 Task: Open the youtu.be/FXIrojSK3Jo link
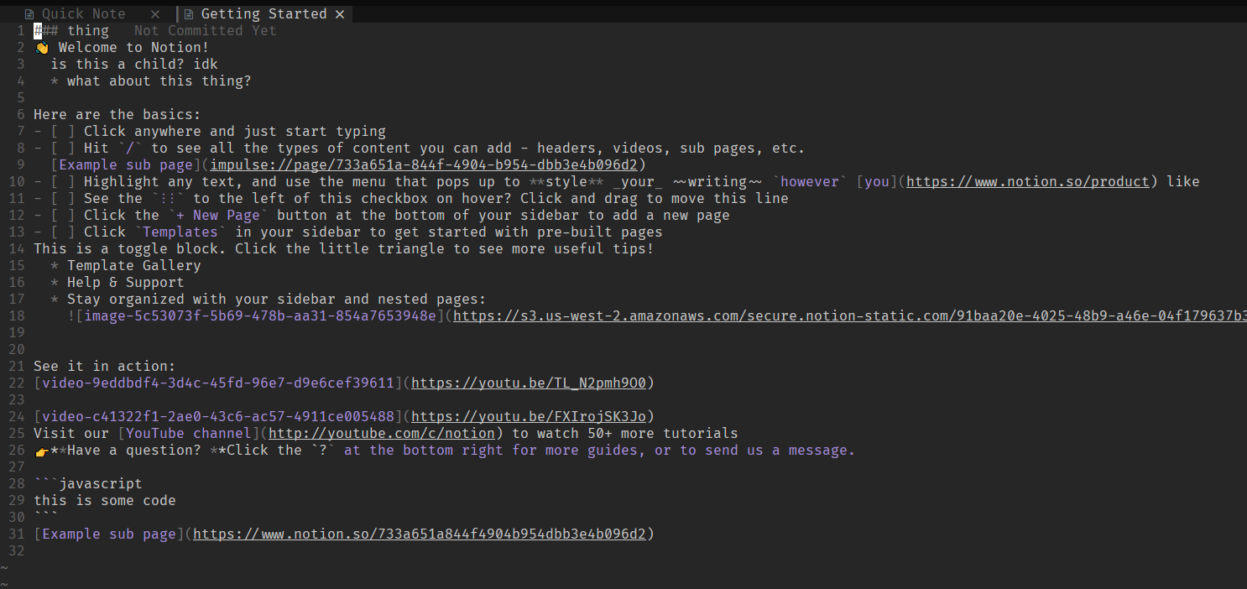click(x=529, y=417)
